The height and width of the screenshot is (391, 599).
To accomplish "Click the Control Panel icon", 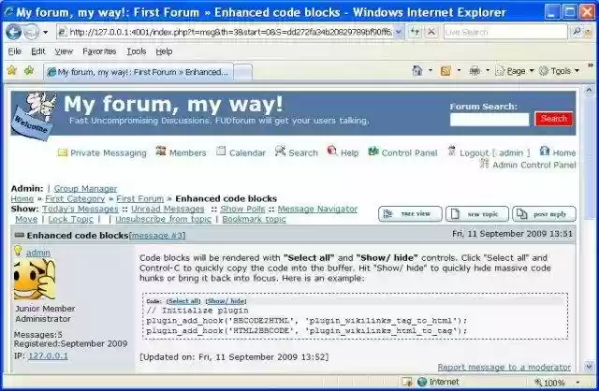I will click(373, 152).
